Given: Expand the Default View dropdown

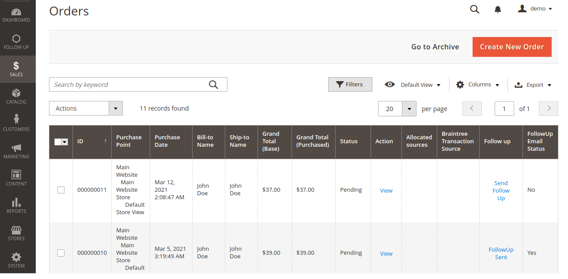Looking at the screenshot, I should click(x=413, y=85).
